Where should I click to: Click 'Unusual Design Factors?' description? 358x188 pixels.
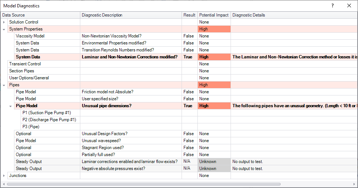[x=105, y=134]
